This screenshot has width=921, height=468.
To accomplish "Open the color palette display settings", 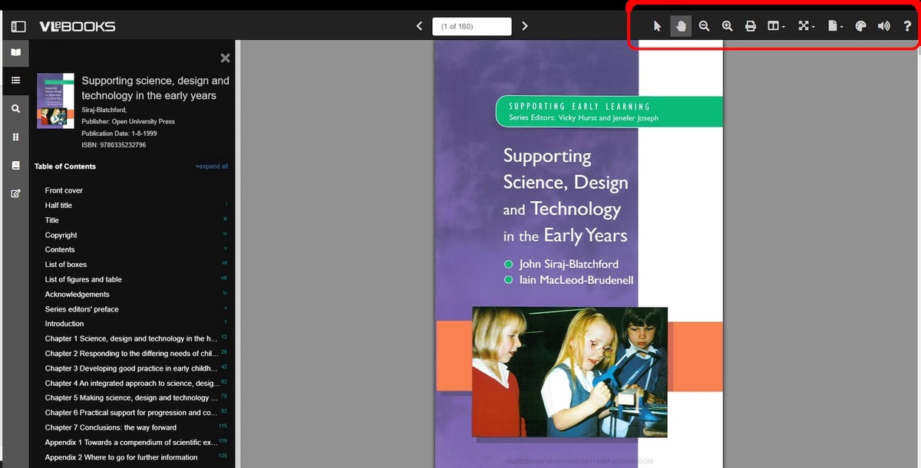I will point(860,25).
